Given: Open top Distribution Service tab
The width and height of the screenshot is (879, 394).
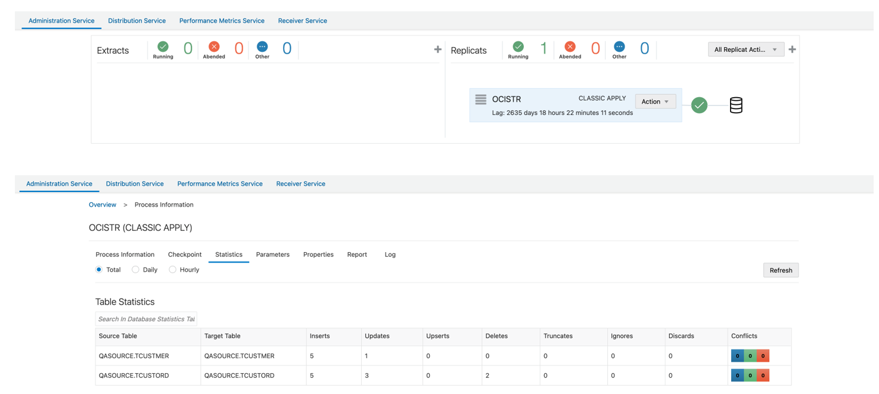Looking at the screenshot, I should pyautogui.click(x=136, y=20).
